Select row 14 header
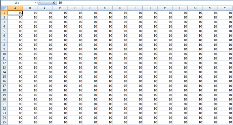Image resolution: width=233 pixels, height=125 pixels. tap(4, 72)
